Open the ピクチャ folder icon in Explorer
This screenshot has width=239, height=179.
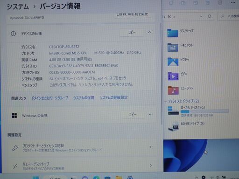(x=173, y=62)
